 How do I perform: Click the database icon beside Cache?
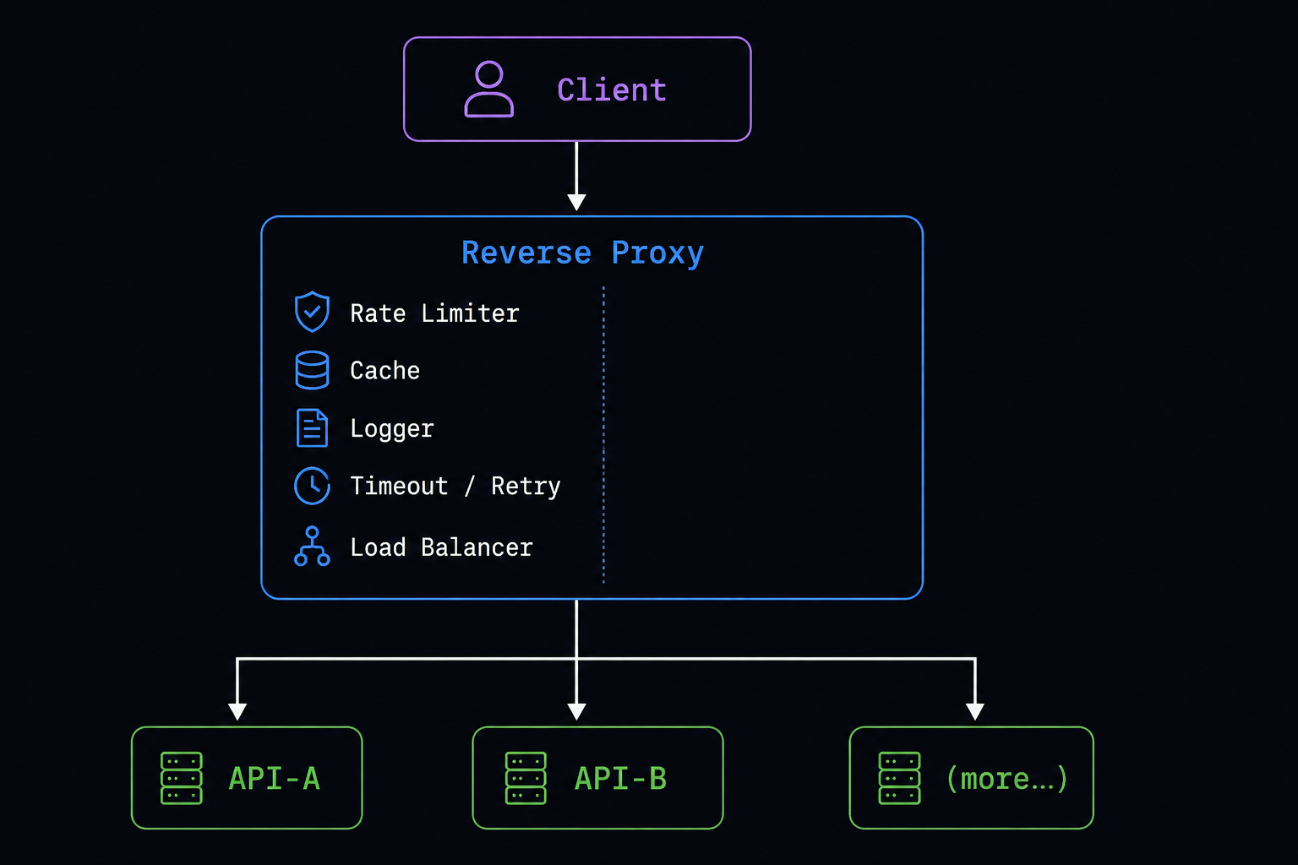(312, 370)
